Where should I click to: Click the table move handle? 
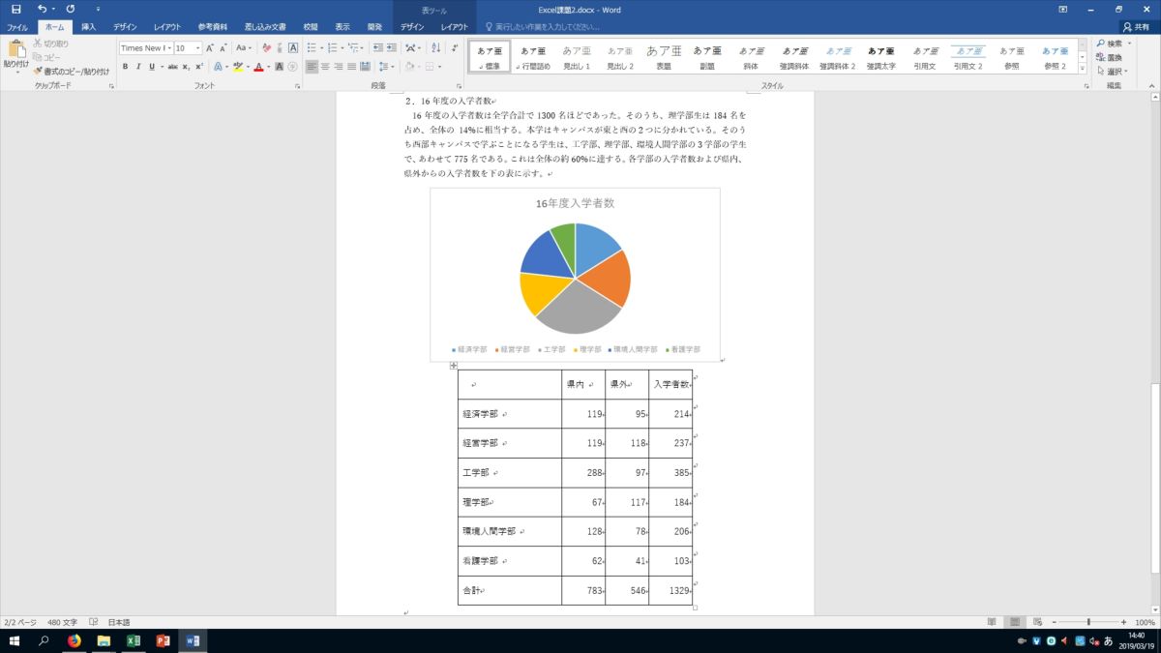coord(453,366)
